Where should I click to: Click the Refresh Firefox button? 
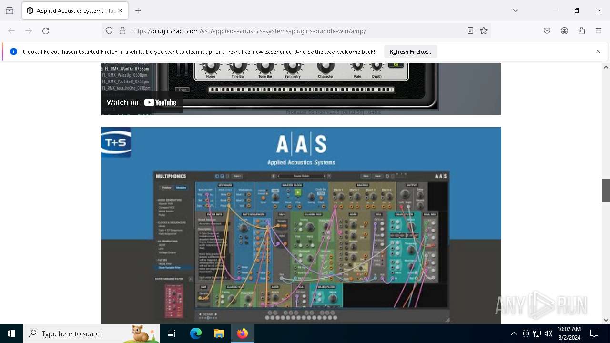410,51
